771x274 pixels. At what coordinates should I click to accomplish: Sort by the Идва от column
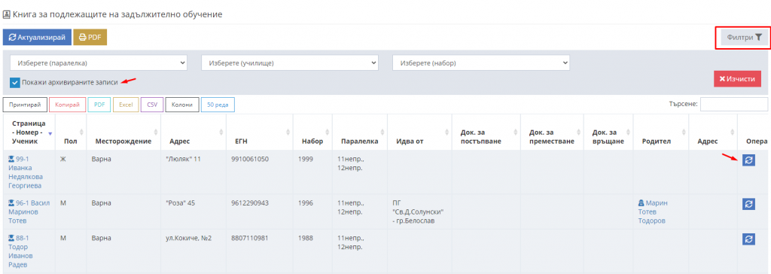tap(419, 132)
